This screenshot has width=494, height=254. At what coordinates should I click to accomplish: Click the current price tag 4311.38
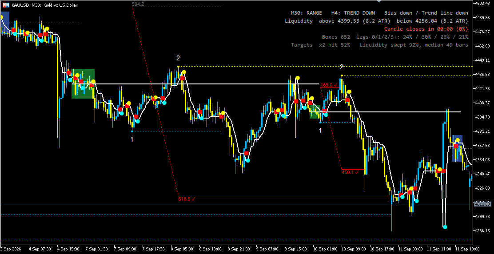482,204
